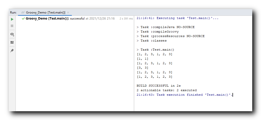Viewport: 261px width, 120px height.
Task: Select the Groovy_Demo successful tree row
Action: coord(75,19)
